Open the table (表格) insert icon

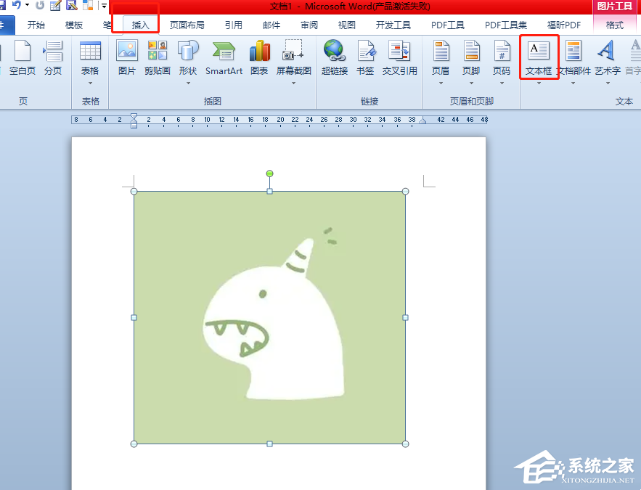(x=90, y=52)
